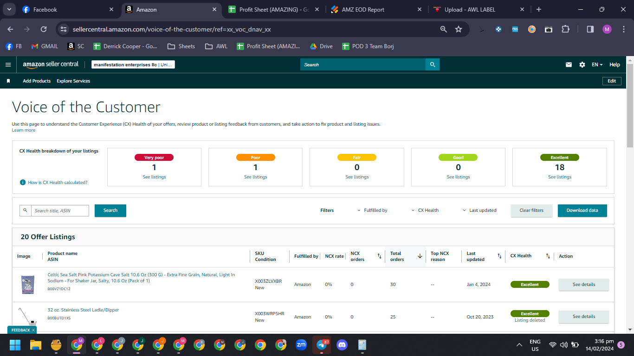Expand the Fulfilled by filter dropdown
This screenshot has height=356, width=634.
click(x=372, y=210)
